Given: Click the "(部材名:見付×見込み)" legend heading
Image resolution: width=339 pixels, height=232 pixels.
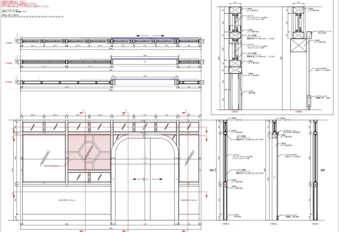Looking at the screenshot, I should (10, 15).
